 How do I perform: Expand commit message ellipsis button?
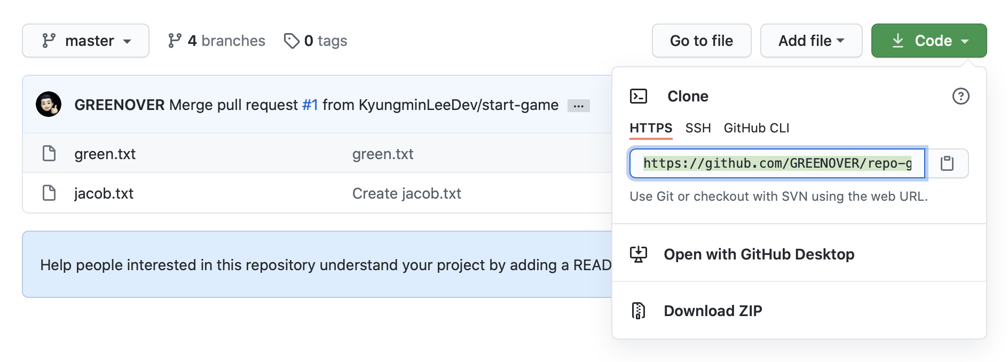(x=578, y=106)
